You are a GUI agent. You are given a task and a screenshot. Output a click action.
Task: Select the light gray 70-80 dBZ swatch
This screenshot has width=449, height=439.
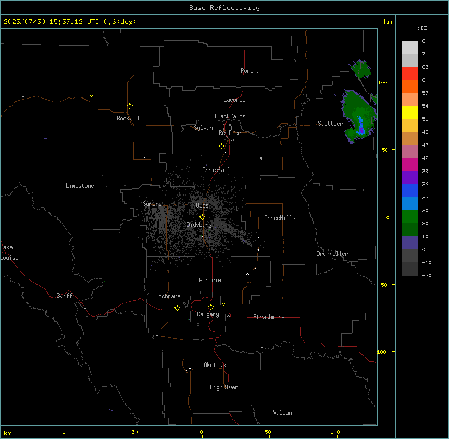(409, 47)
